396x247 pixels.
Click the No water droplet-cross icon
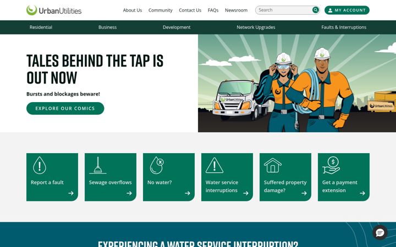157,165
